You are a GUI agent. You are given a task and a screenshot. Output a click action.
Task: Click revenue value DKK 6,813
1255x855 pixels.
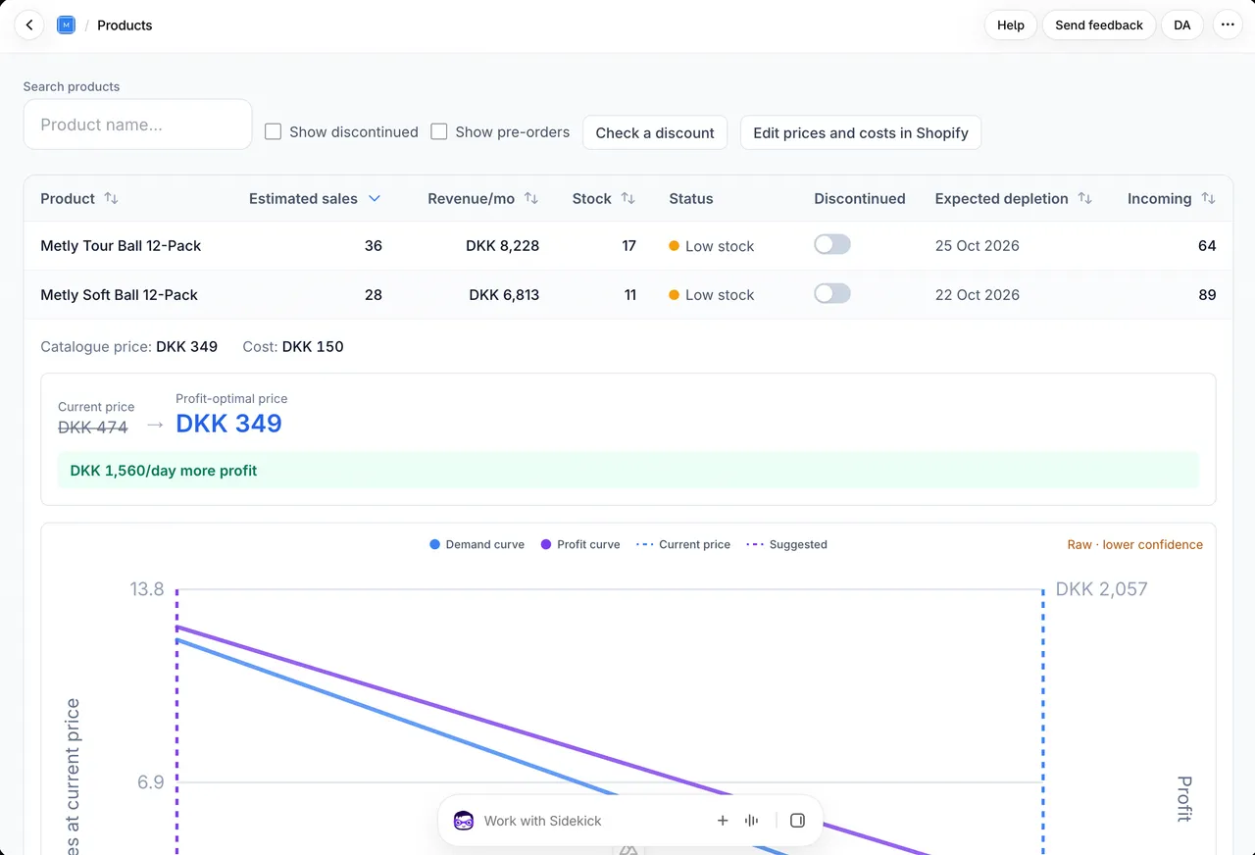pyautogui.click(x=504, y=295)
